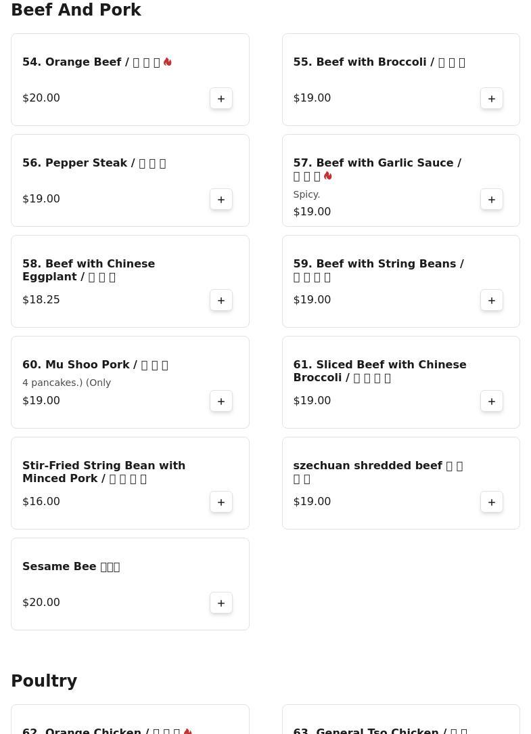Add Beef with String Beans

pos(492,300)
